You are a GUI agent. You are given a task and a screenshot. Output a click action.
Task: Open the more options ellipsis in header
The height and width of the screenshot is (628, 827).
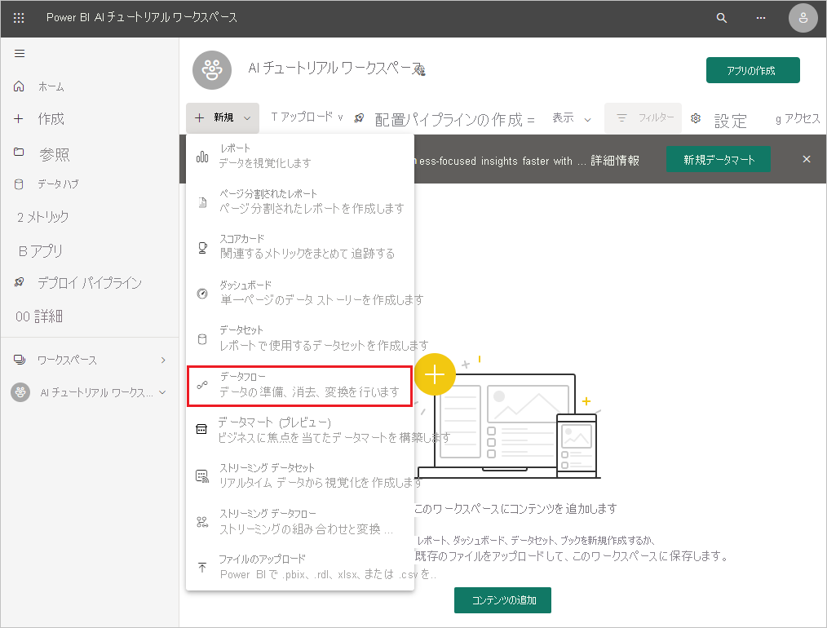tap(761, 18)
